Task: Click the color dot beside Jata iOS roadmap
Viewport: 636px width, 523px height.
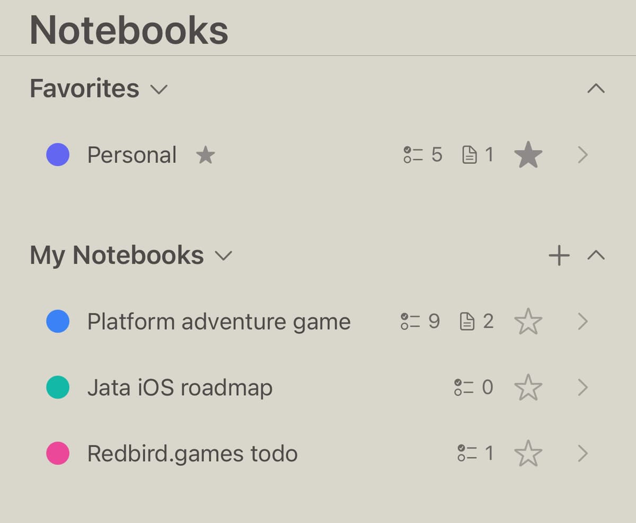Action: (57, 387)
